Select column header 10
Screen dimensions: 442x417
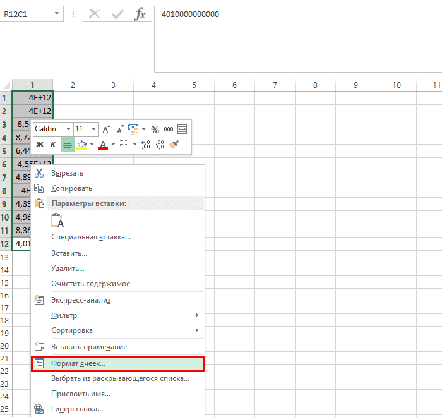pos(396,85)
